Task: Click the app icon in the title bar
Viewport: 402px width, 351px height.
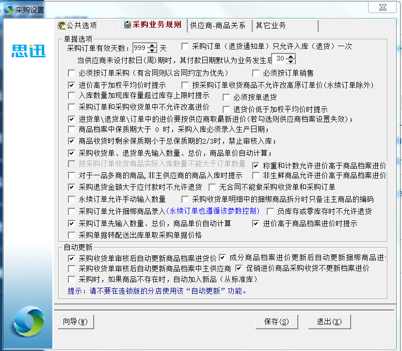Action: tap(8, 9)
